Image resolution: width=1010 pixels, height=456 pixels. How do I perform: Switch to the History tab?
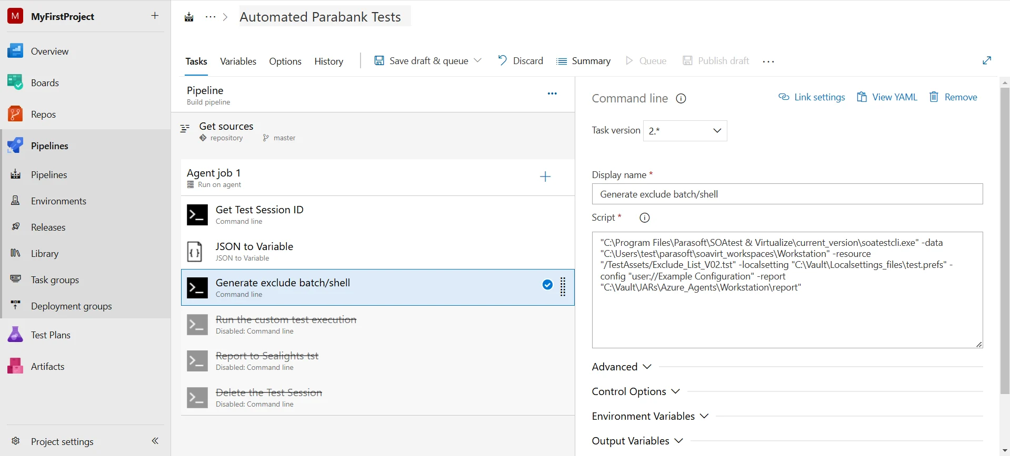pos(328,61)
